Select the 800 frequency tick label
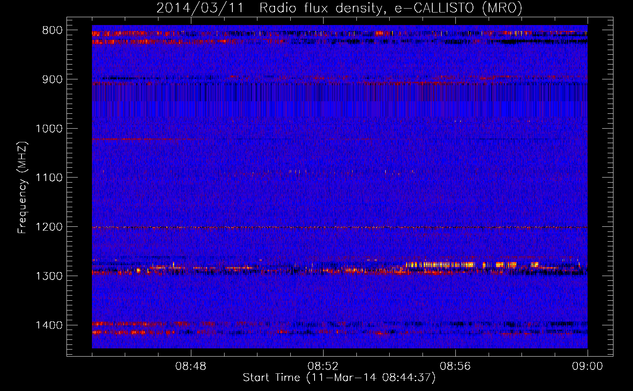 (52, 30)
